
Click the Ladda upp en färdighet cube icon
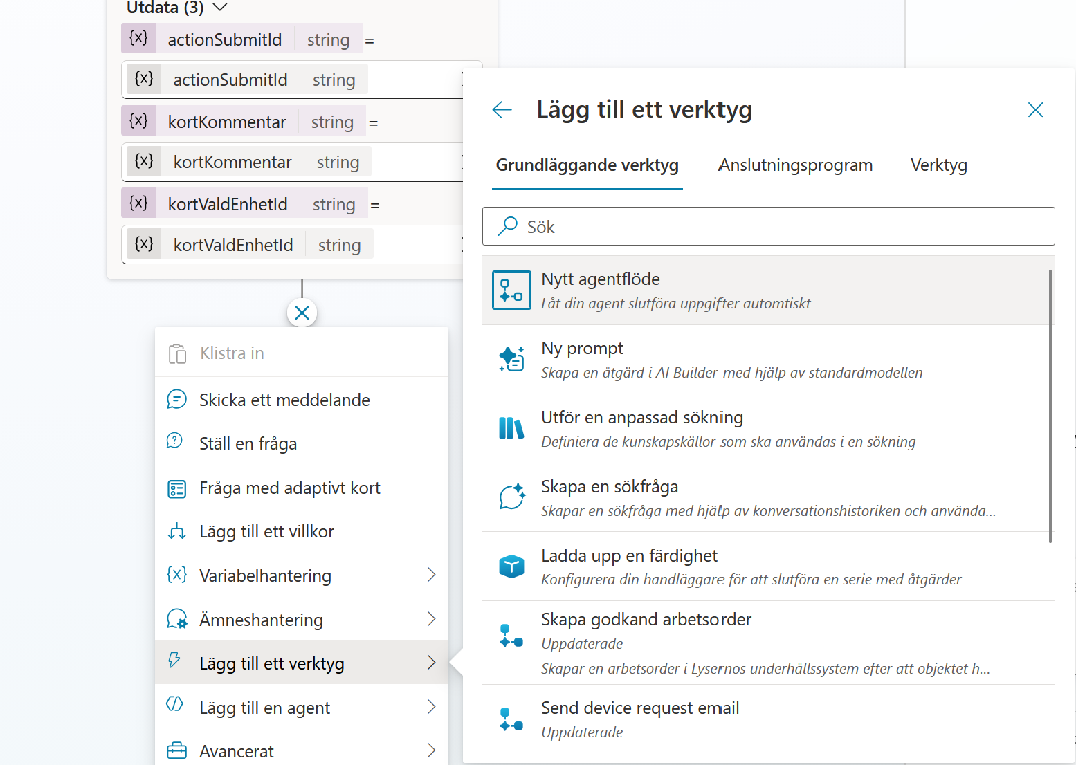pos(511,566)
